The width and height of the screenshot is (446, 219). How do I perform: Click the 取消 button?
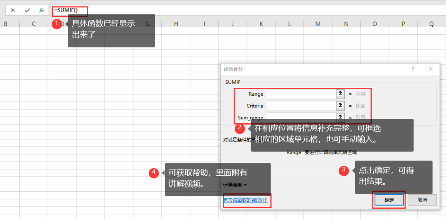click(x=422, y=200)
